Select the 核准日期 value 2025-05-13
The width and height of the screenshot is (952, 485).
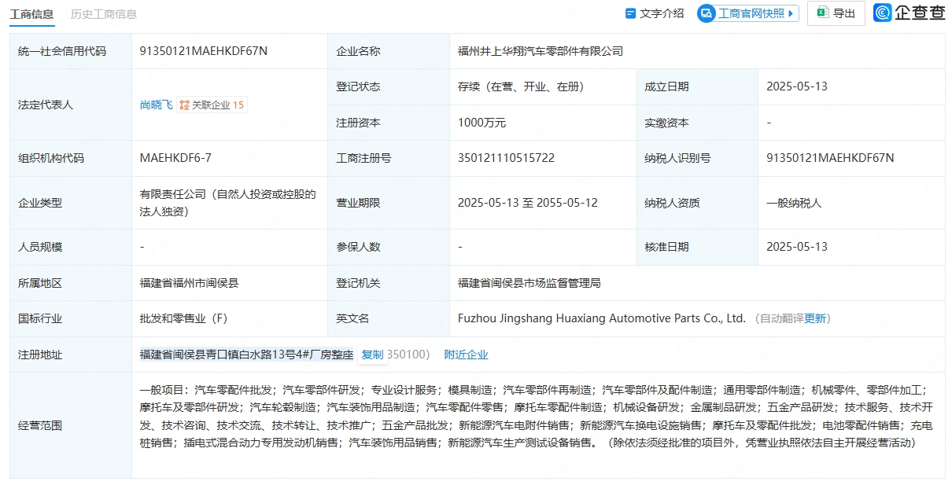(x=797, y=247)
